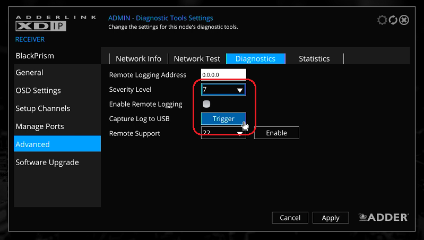The width and height of the screenshot is (424, 240).
Task: Open the Severity Level dropdown
Action: 223,90
